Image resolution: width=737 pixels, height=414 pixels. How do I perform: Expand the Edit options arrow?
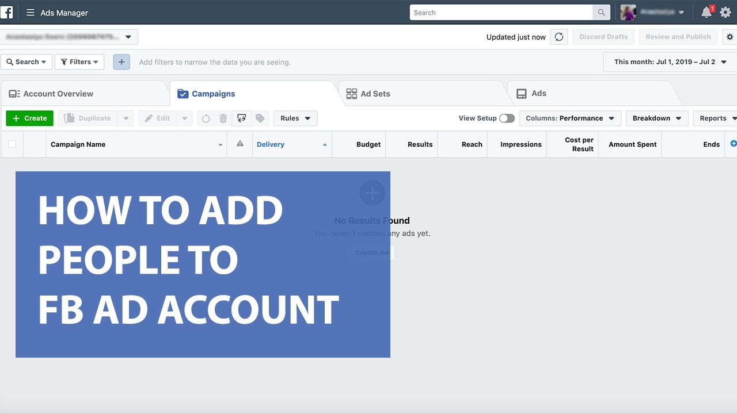(x=184, y=118)
